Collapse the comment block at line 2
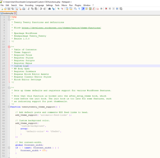Screen dimensions: 160x158 pyautogui.click(x=9, y=20)
